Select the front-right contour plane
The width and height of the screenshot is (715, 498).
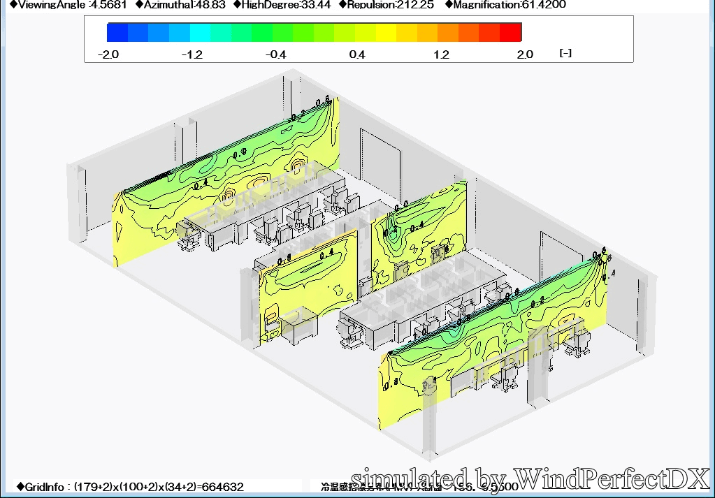point(489,335)
